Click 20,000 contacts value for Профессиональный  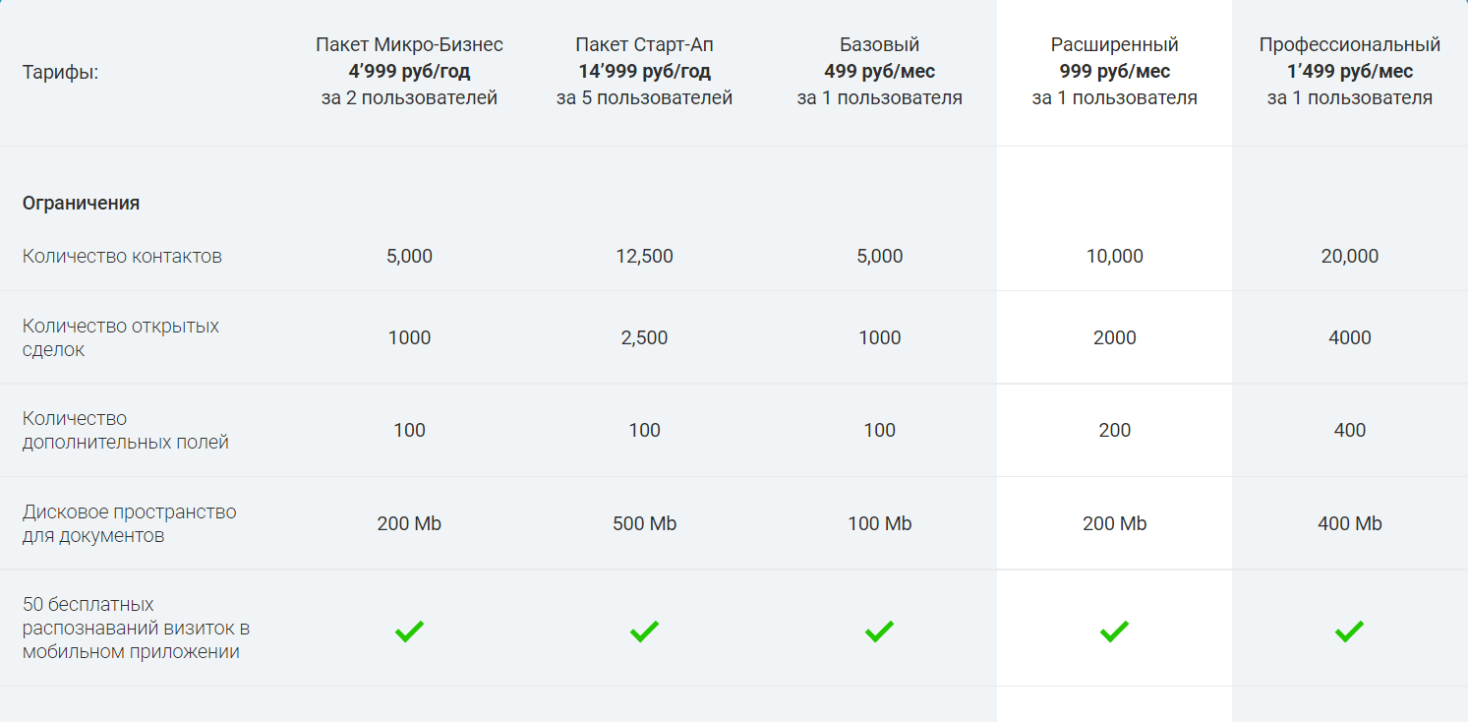[x=1349, y=256]
